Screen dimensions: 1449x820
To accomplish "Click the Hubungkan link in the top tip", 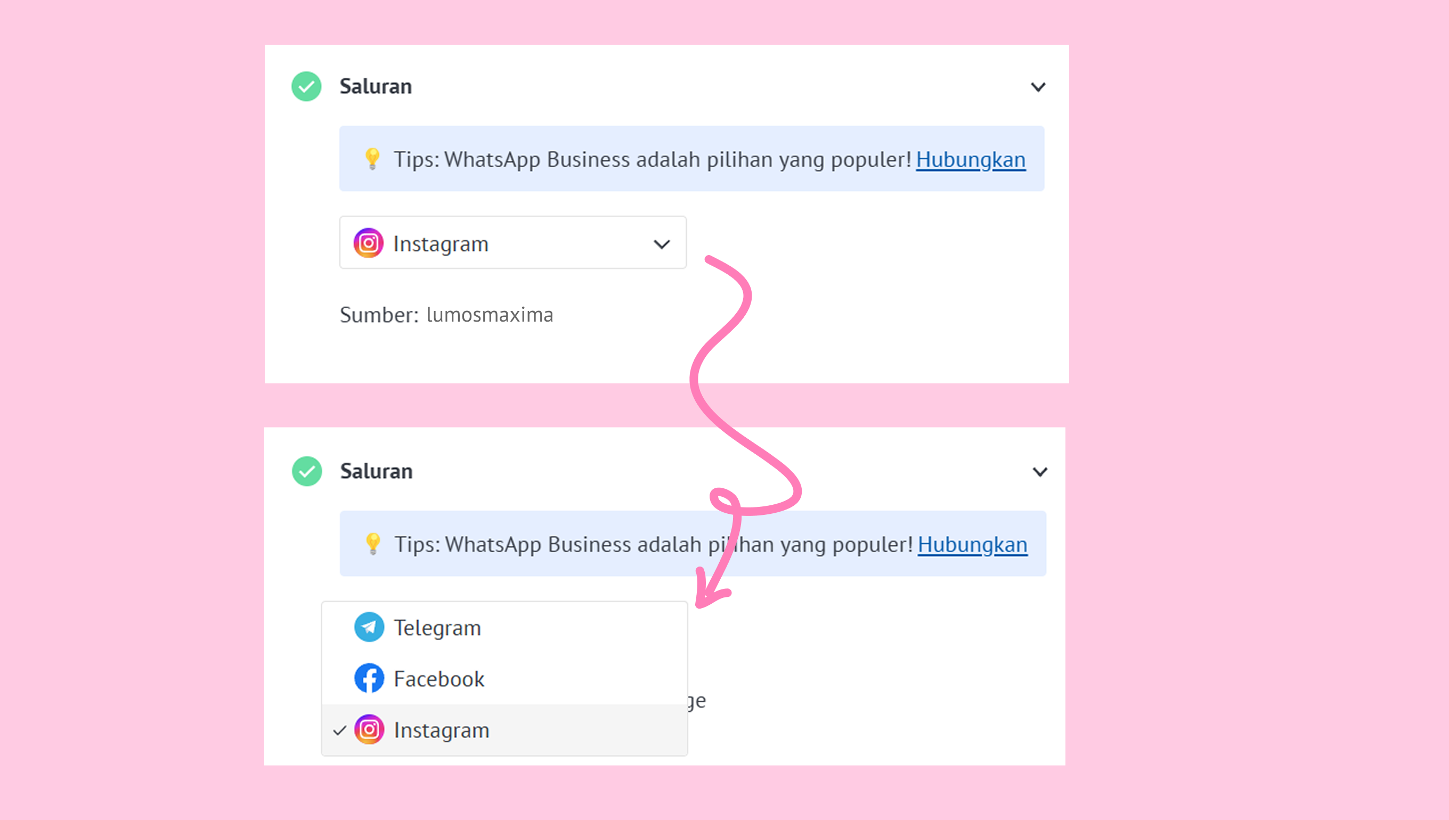I will [x=971, y=159].
